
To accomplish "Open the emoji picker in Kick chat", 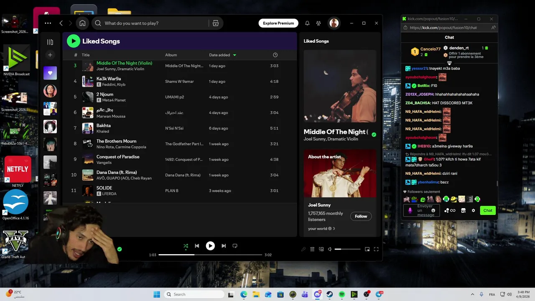I will pyautogui.click(x=433, y=210).
